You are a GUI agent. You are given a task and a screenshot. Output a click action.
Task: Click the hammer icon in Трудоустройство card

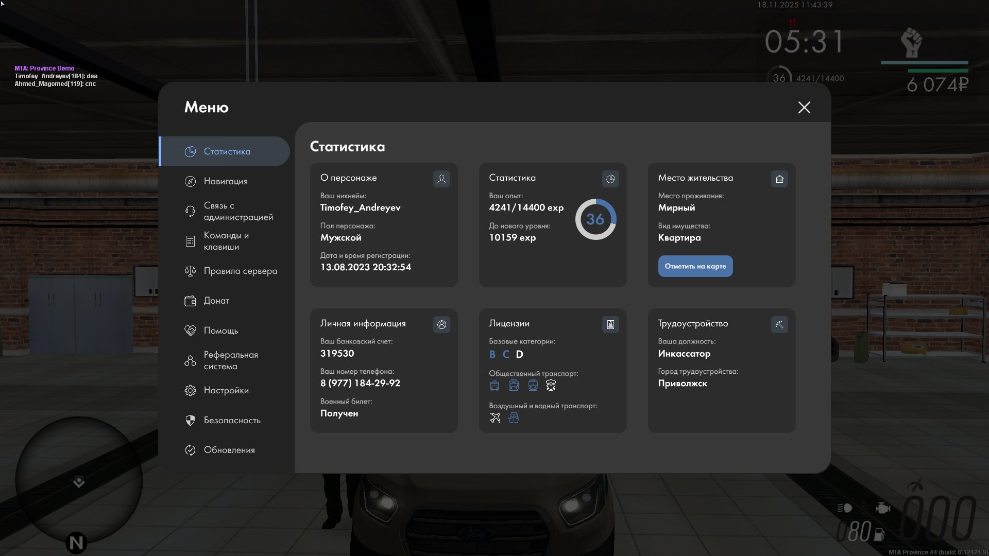point(779,324)
